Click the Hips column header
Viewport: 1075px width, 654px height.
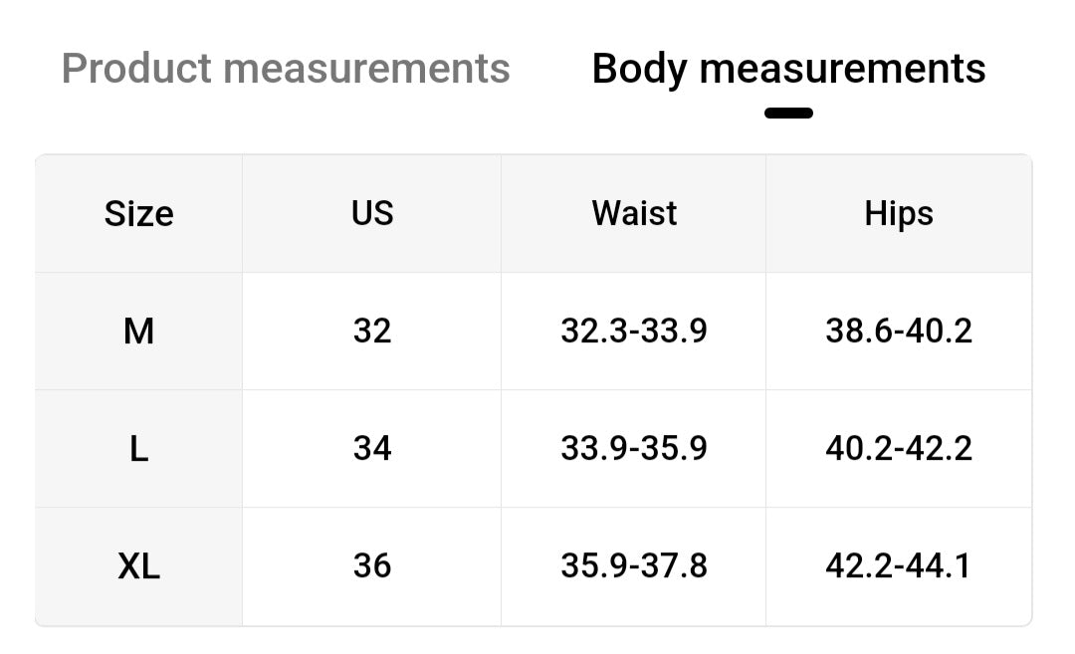pos(899,213)
